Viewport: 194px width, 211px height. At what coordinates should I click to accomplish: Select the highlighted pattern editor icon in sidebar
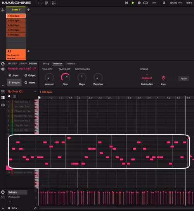[x=3, y=98]
